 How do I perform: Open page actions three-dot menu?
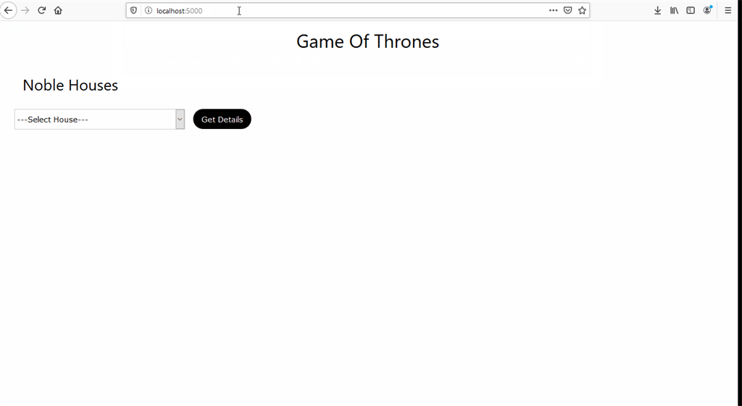[553, 10]
